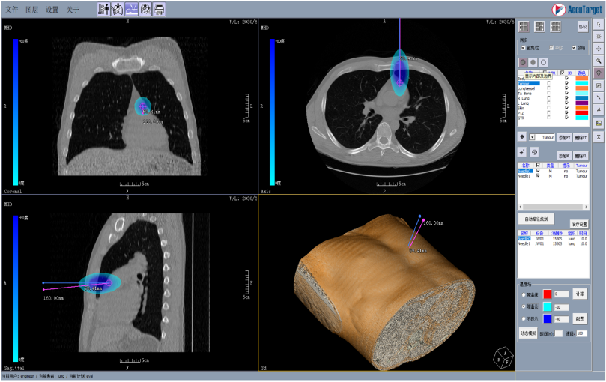Image resolution: width=606 pixels, height=382 pixels.
Task: Click the red isotherm color swatch
Action: click(548, 294)
